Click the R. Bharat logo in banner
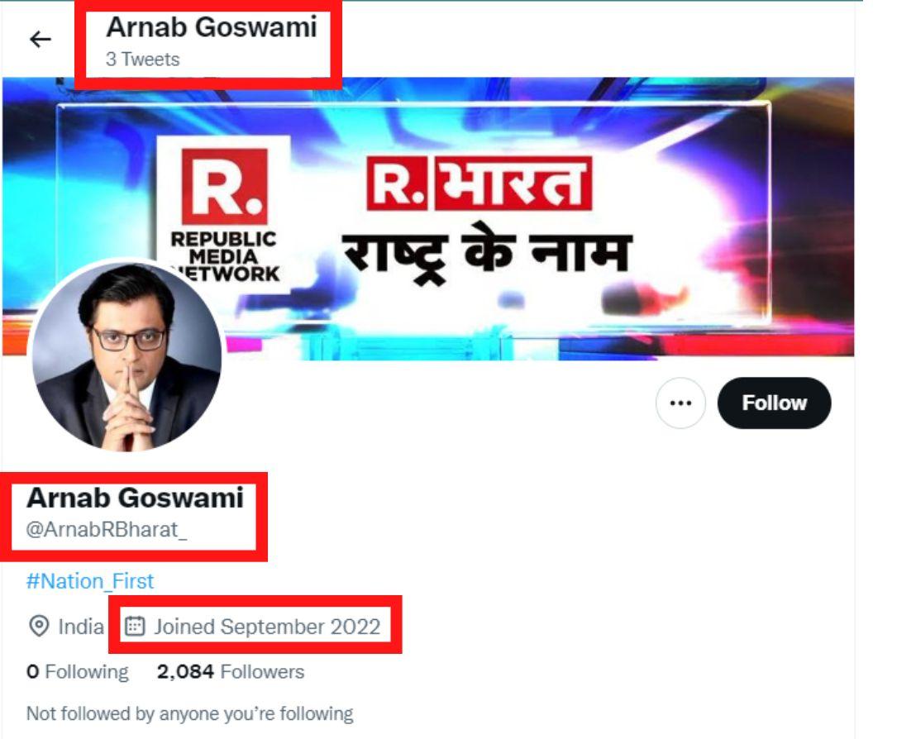Image resolution: width=897 pixels, height=739 pixels. [x=479, y=183]
